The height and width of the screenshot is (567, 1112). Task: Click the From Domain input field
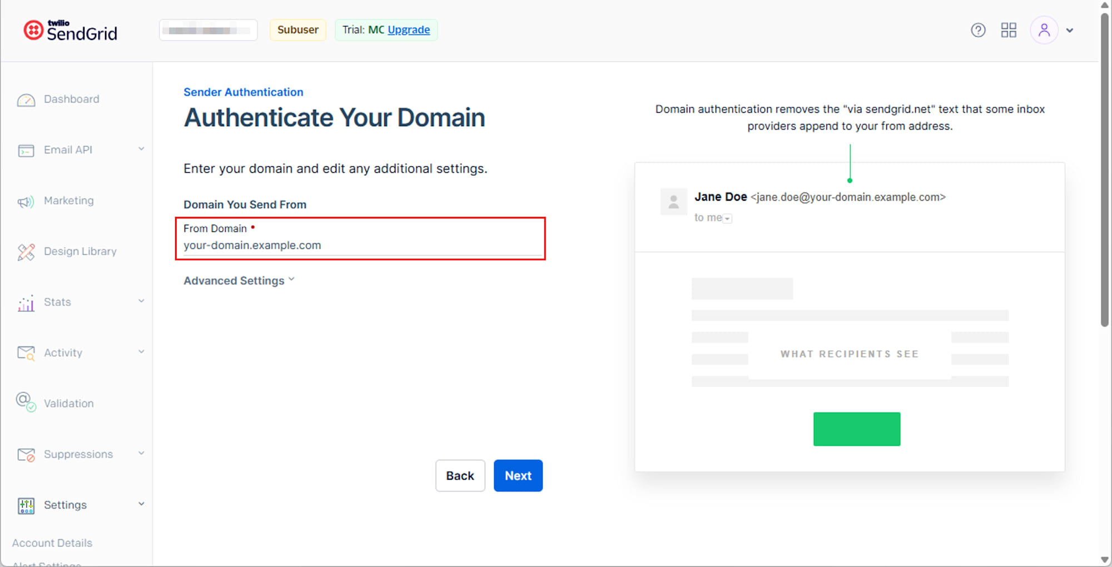(x=360, y=245)
